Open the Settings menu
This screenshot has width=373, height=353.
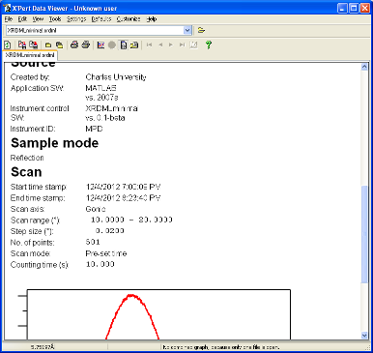click(76, 19)
